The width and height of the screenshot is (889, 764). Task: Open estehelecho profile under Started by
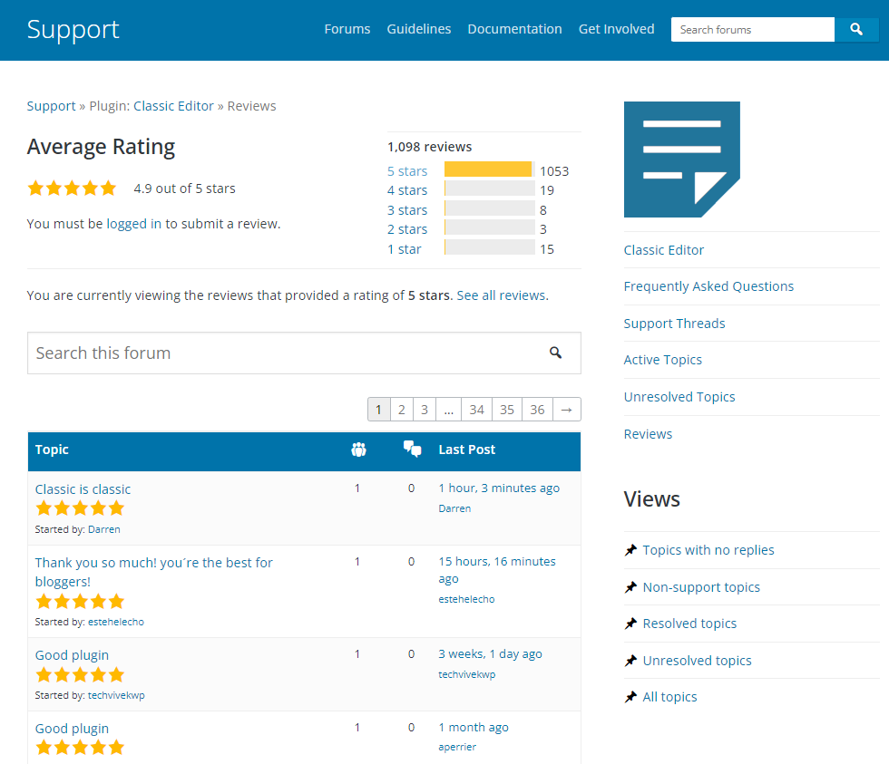point(116,622)
